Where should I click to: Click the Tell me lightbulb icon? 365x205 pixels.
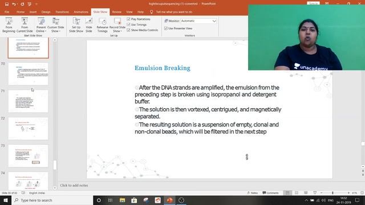point(151,12)
